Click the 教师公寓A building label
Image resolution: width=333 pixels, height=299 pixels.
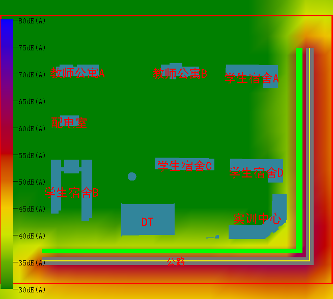[x=77, y=73]
